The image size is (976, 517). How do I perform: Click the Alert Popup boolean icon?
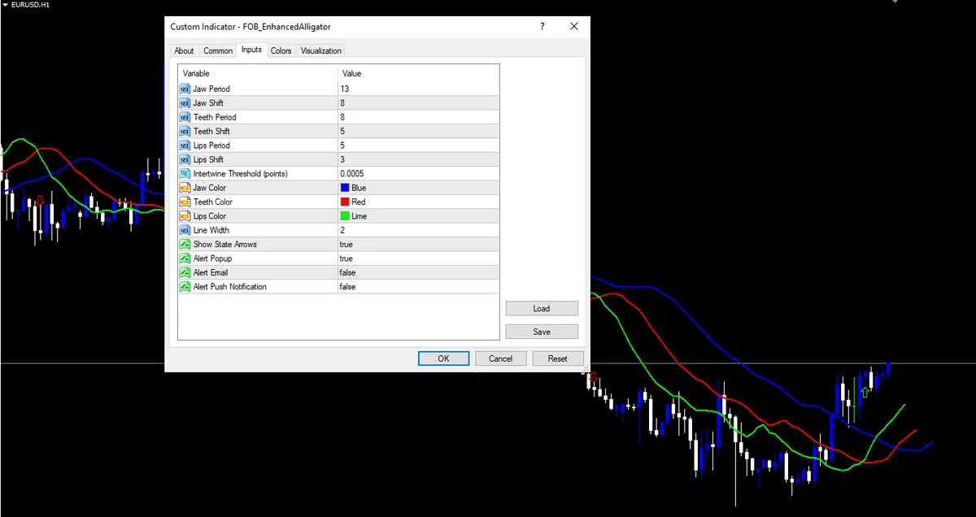pyautogui.click(x=185, y=258)
